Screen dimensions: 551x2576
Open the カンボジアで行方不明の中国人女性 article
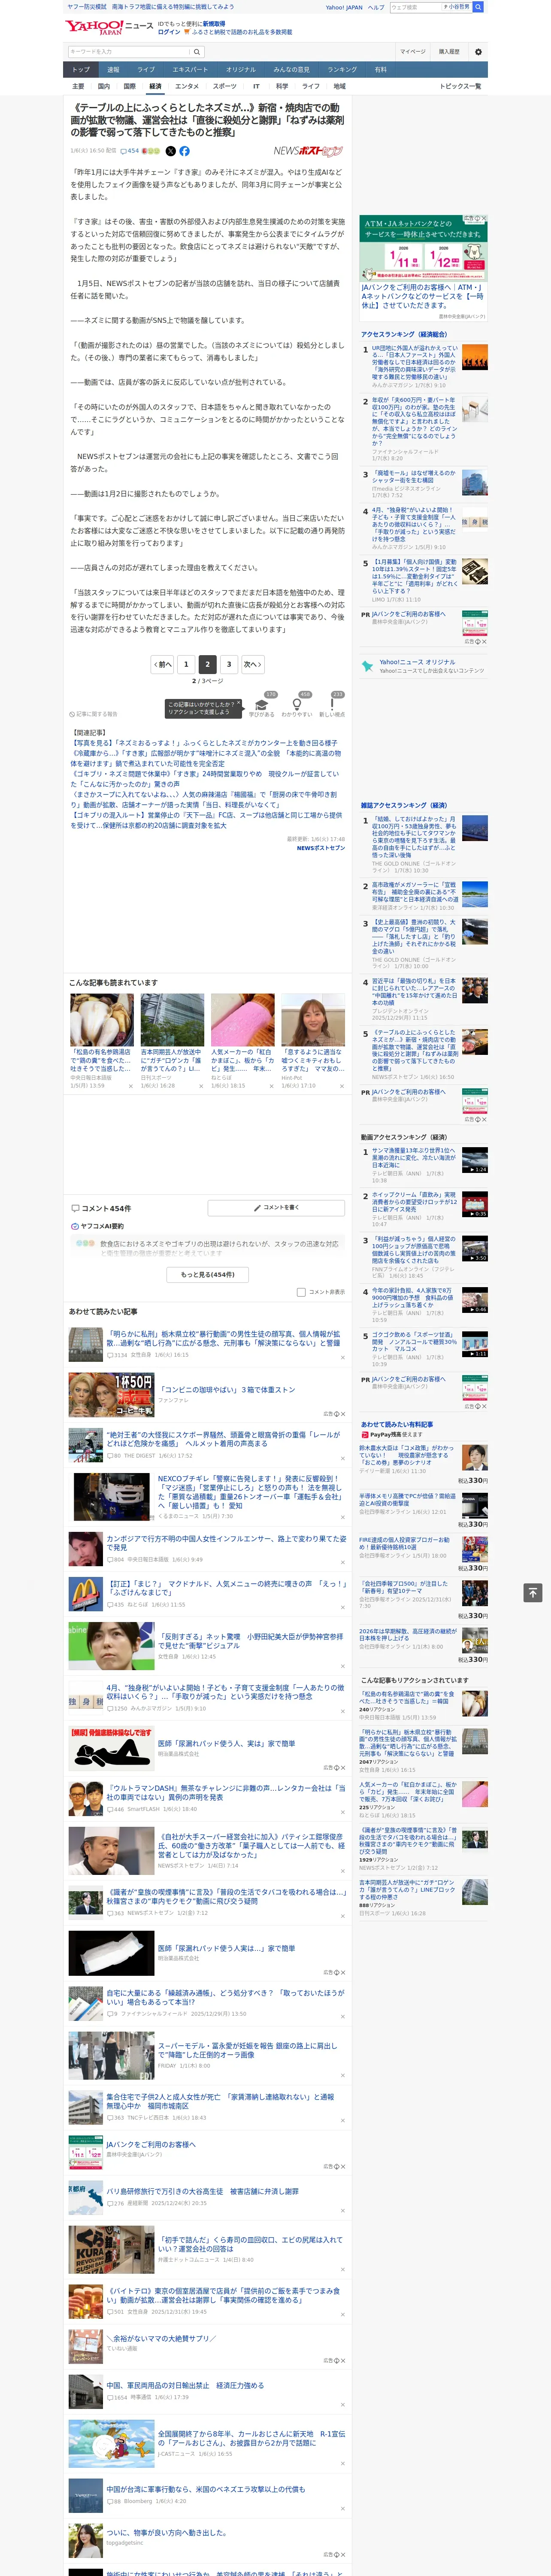[227, 1543]
